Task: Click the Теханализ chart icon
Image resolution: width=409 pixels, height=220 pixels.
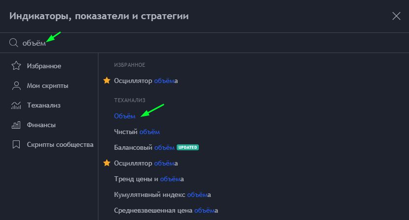Action: pyautogui.click(x=16, y=105)
